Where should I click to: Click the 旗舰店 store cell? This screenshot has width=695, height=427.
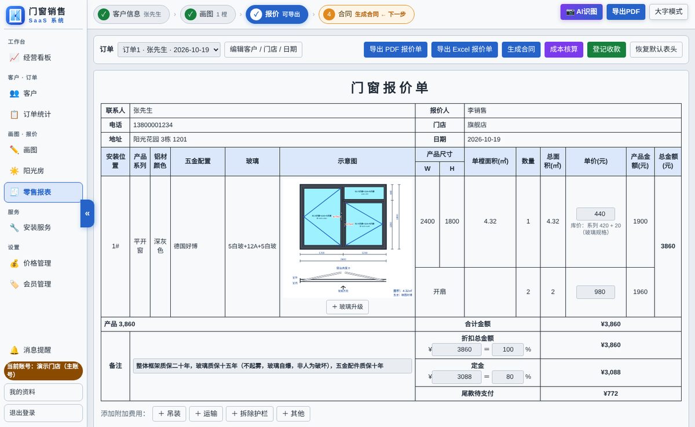[573, 125]
